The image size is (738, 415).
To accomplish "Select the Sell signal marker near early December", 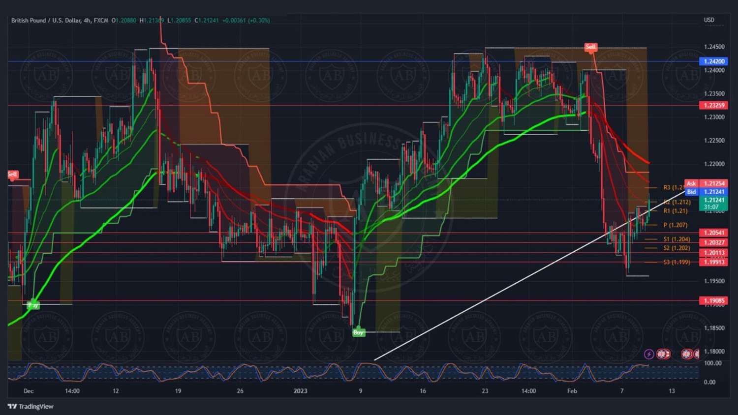I will tap(12, 175).
